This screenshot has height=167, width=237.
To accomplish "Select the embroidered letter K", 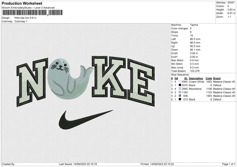I will click(109, 77).
